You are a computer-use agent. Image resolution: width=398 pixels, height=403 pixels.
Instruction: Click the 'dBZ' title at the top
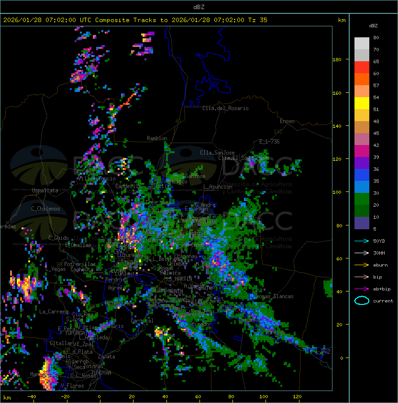click(x=199, y=7)
